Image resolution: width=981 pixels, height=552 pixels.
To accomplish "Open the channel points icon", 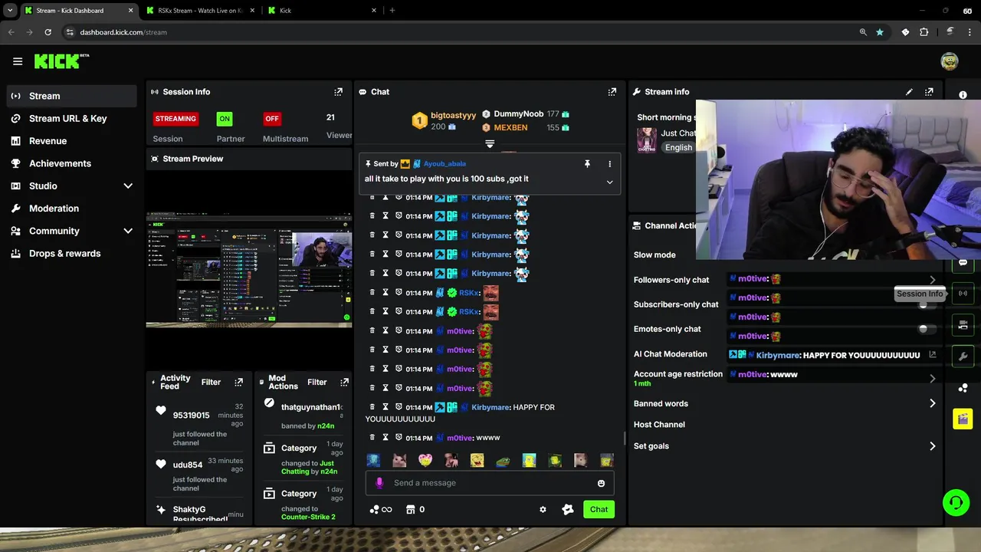I will [x=380, y=509].
